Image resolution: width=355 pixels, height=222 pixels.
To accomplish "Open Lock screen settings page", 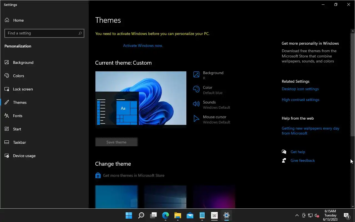I will click(x=23, y=89).
